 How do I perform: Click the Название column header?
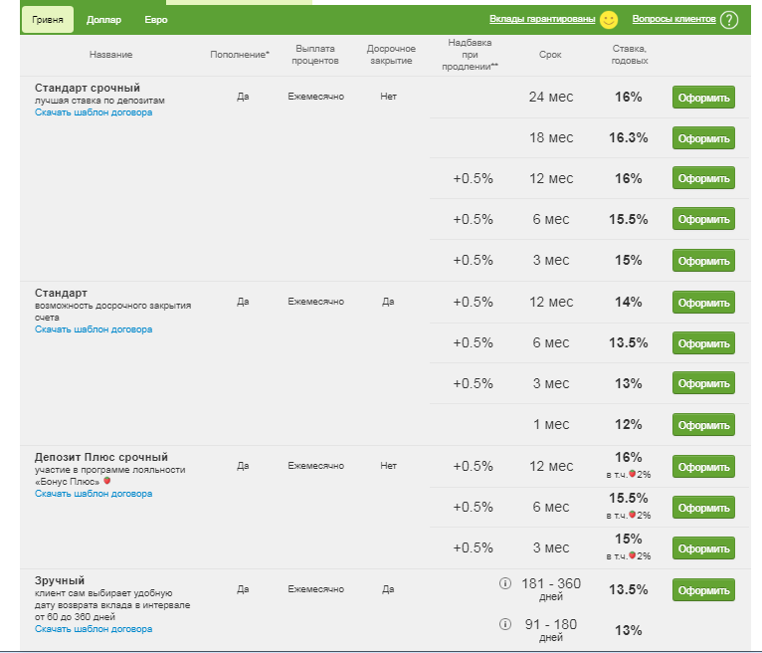pos(110,55)
